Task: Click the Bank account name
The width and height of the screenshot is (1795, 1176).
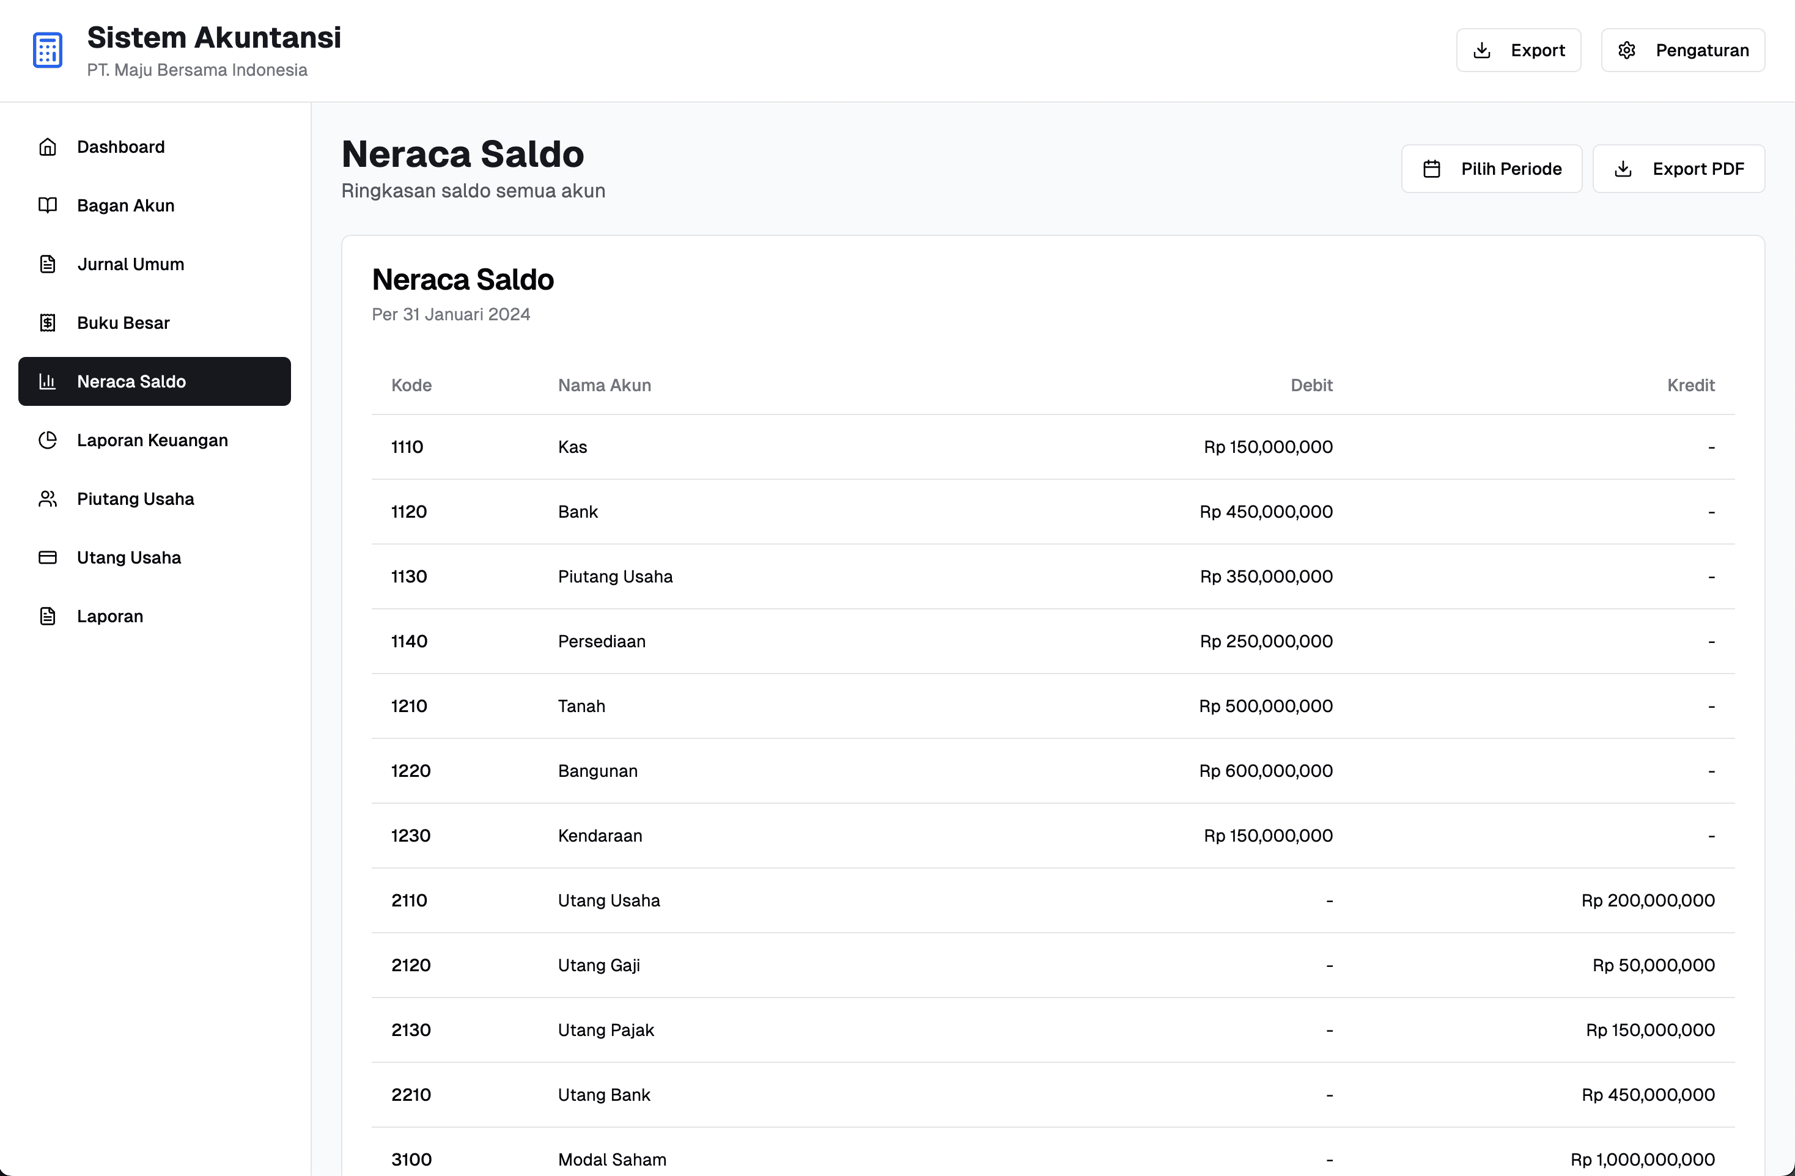Action: click(x=578, y=512)
